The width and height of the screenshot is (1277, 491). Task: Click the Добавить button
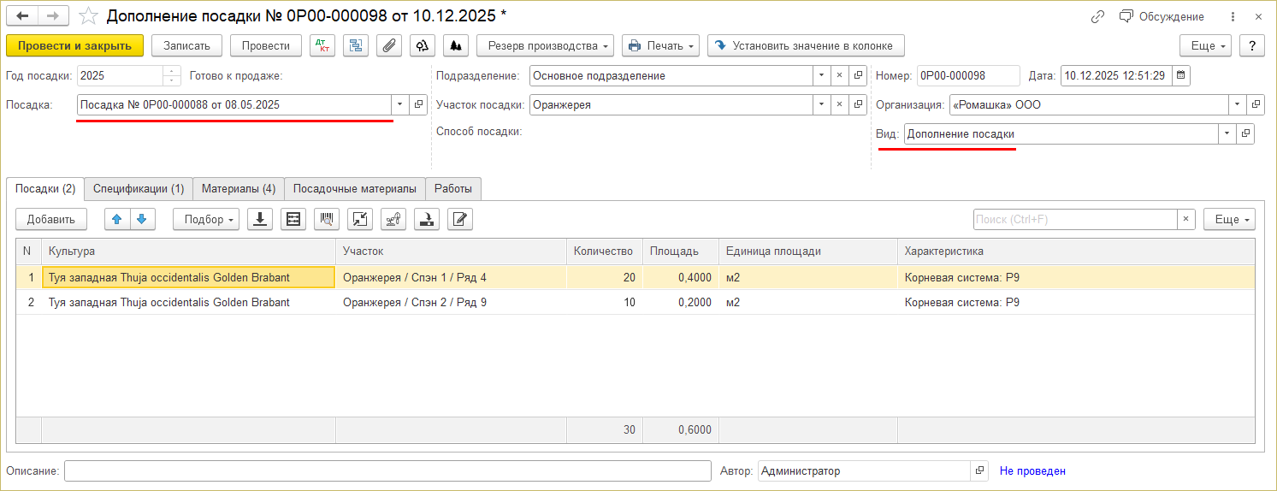51,219
